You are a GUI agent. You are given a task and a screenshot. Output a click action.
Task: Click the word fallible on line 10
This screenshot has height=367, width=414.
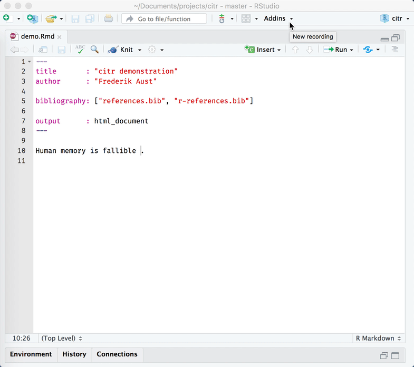pos(119,151)
